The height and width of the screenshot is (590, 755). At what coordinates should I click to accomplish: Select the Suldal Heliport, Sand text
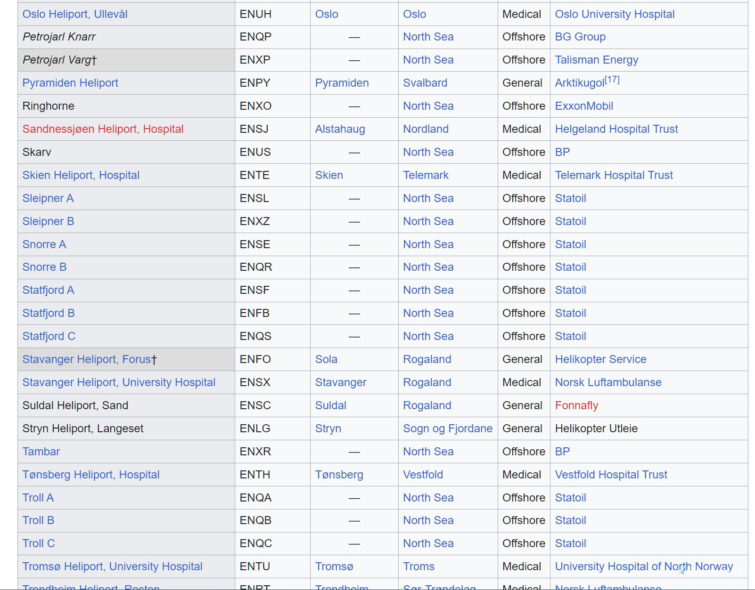point(75,405)
